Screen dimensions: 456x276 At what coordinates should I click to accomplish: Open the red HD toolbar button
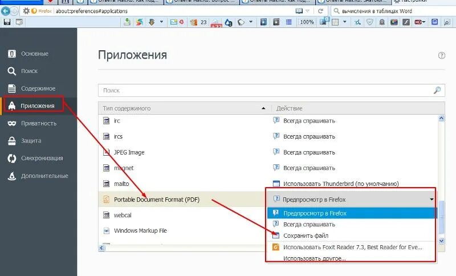[420, 22]
